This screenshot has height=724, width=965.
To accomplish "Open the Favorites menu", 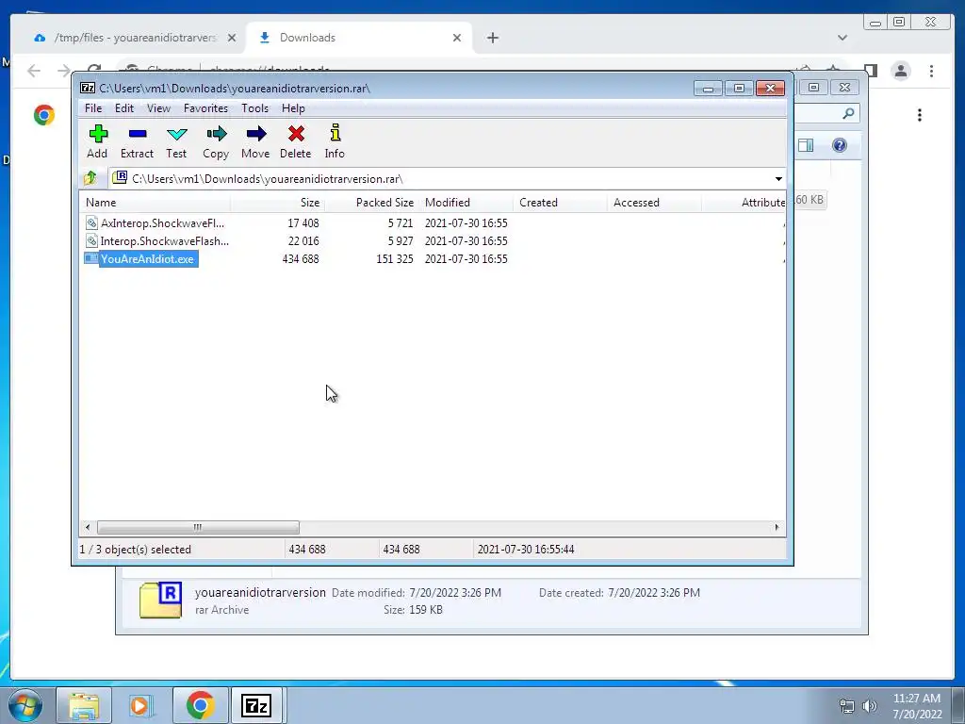I will 205,108.
